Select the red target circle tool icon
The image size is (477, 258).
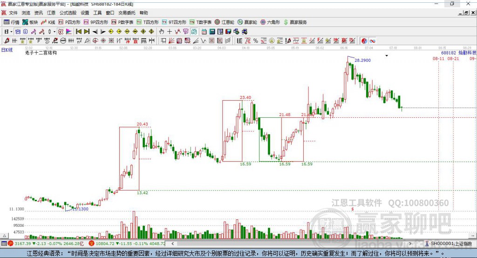pyautogui.click(x=95, y=41)
